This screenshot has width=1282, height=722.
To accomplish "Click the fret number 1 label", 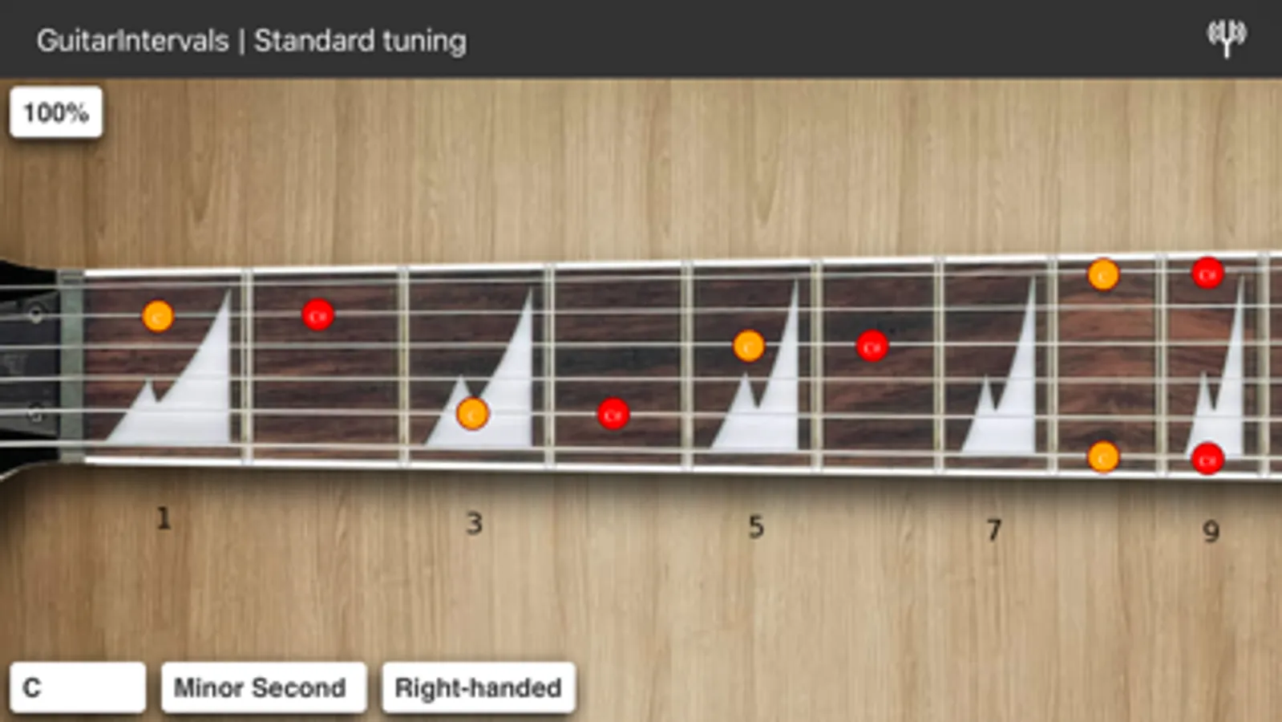I will (x=164, y=519).
